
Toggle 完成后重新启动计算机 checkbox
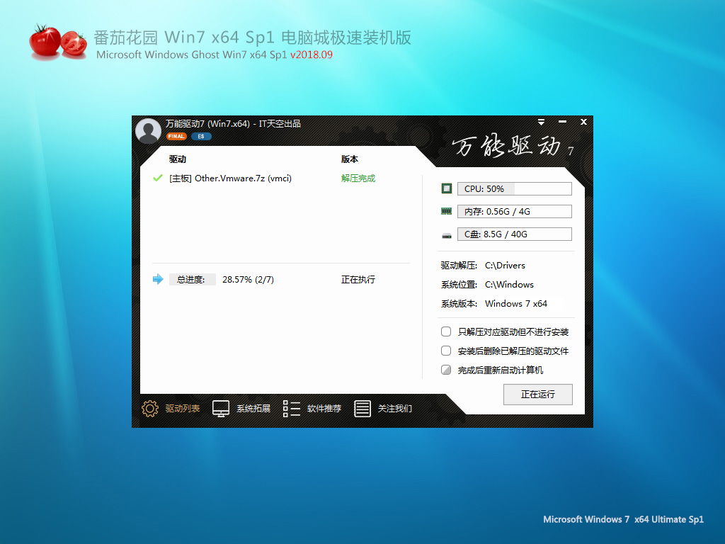click(446, 370)
